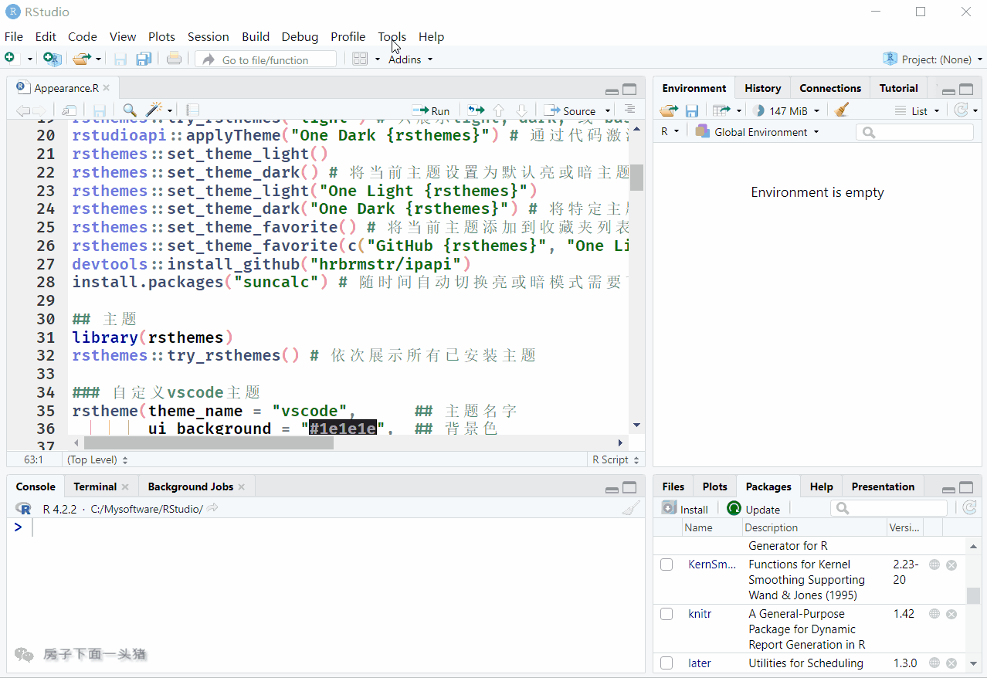Click the knitr package name link
Viewport: 987px width, 678px height.
[700, 614]
